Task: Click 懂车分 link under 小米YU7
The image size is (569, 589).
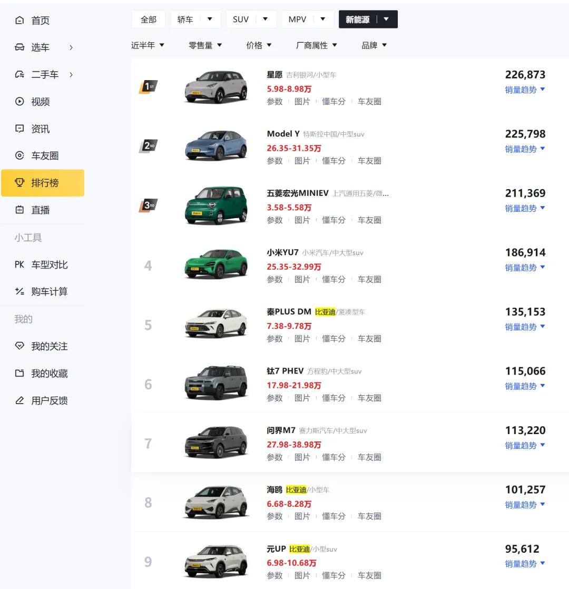Action: [333, 279]
